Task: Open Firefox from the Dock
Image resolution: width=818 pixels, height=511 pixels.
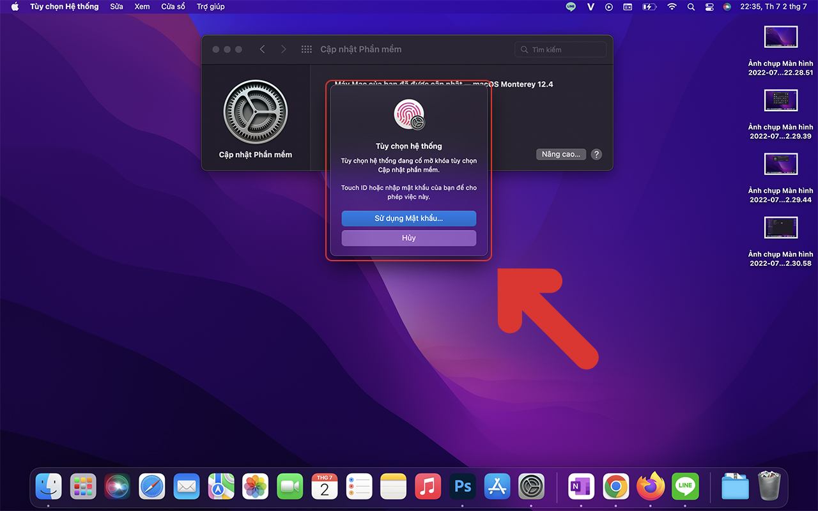Action: coord(651,487)
